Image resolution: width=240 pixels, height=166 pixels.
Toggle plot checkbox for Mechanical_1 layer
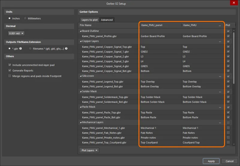pos(228,128)
